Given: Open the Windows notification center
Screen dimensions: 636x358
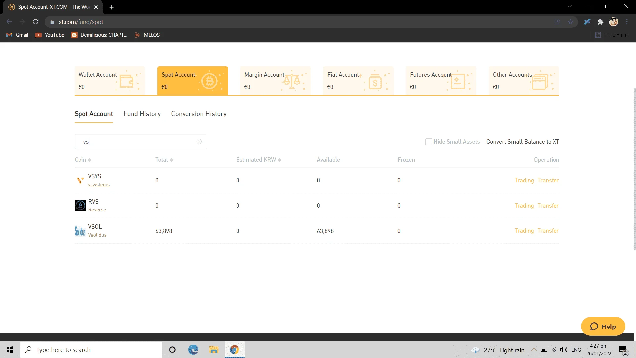Looking at the screenshot, I should 623,350.
